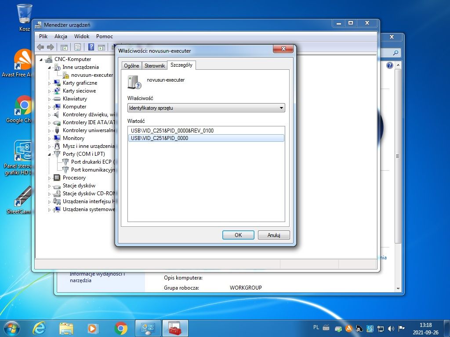This screenshot has height=337, width=450.
Task: Collapse the Porty (COM i LPT) node
Action: pyautogui.click(x=49, y=154)
